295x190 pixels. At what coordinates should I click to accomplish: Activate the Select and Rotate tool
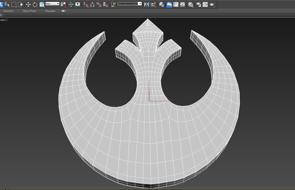(35, 4)
